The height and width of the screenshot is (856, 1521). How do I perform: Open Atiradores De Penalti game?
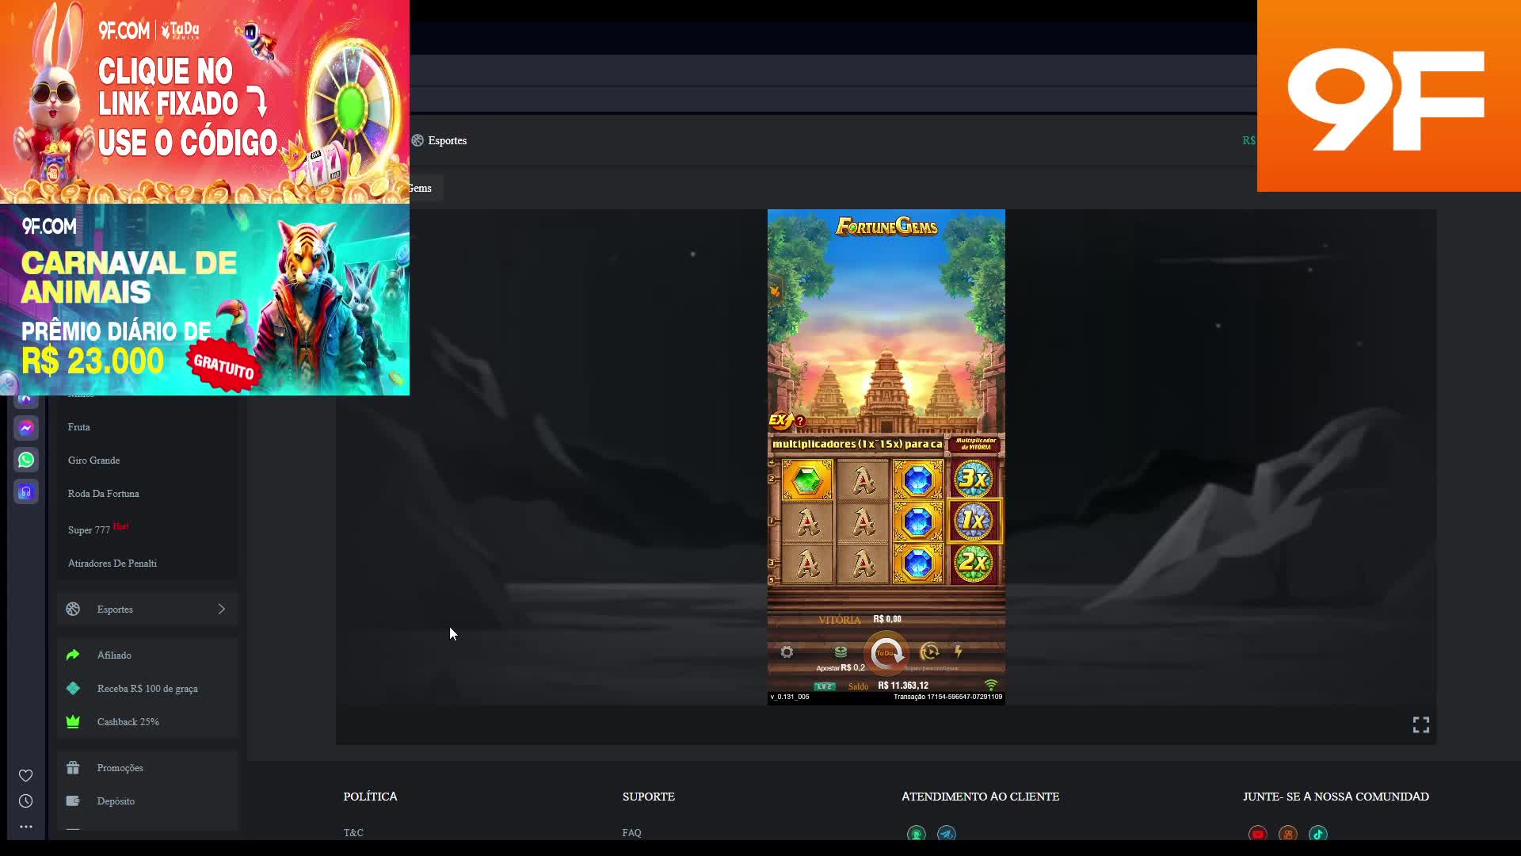tap(112, 564)
